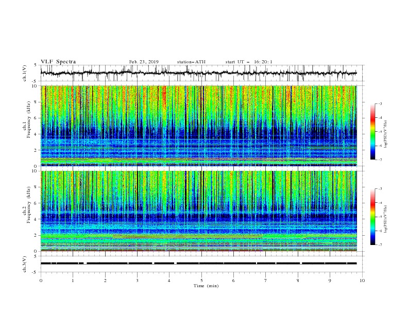Click the 'VLF Spectra' title text
The height and width of the screenshot is (315, 408).
58,62
